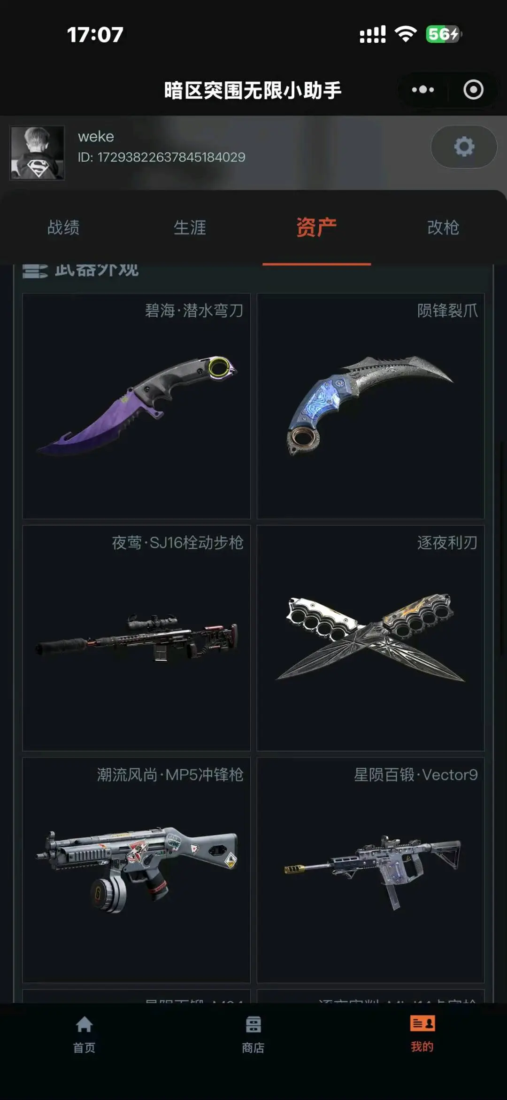Open 陨锋裂爪 karambit skin card
507x1100 pixels.
[x=370, y=406]
